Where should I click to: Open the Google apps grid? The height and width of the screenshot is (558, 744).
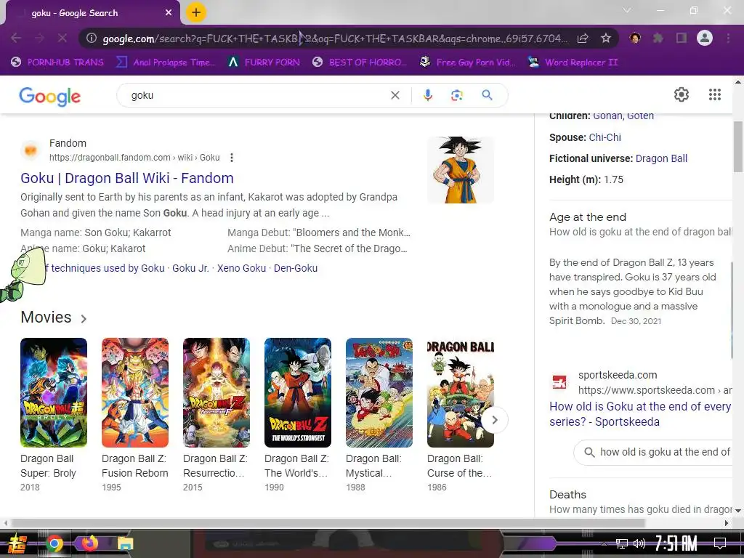715,94
